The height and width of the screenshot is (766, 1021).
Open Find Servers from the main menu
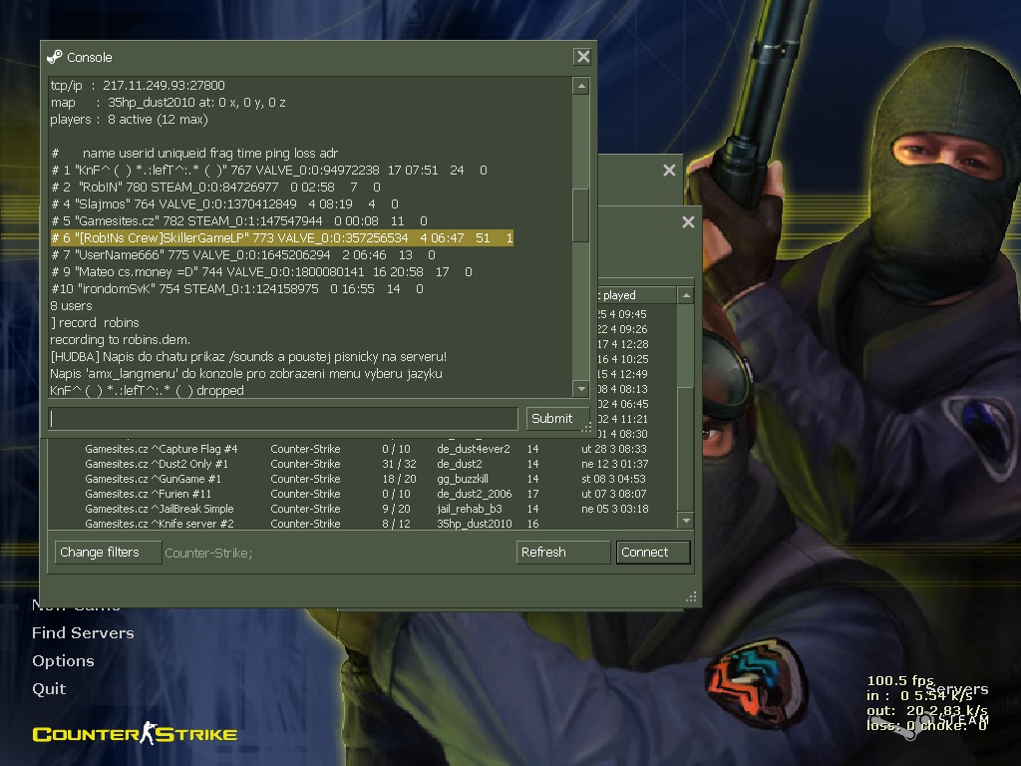83,633
